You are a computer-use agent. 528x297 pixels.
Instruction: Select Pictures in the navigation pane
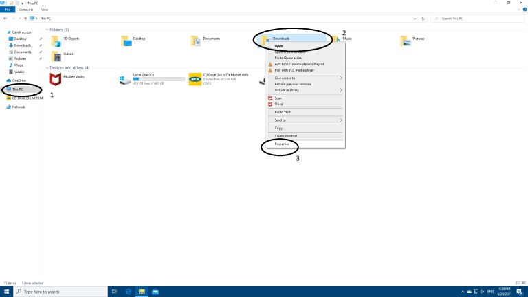pyautogui.click(x=20, y=58)
